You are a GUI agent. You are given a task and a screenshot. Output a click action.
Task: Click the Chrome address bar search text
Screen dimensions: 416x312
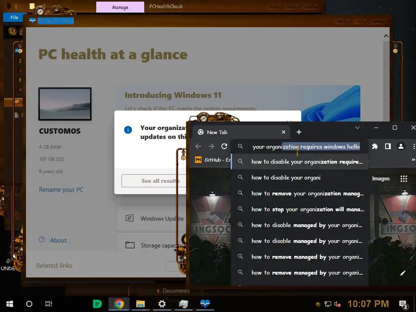[306, 147]
